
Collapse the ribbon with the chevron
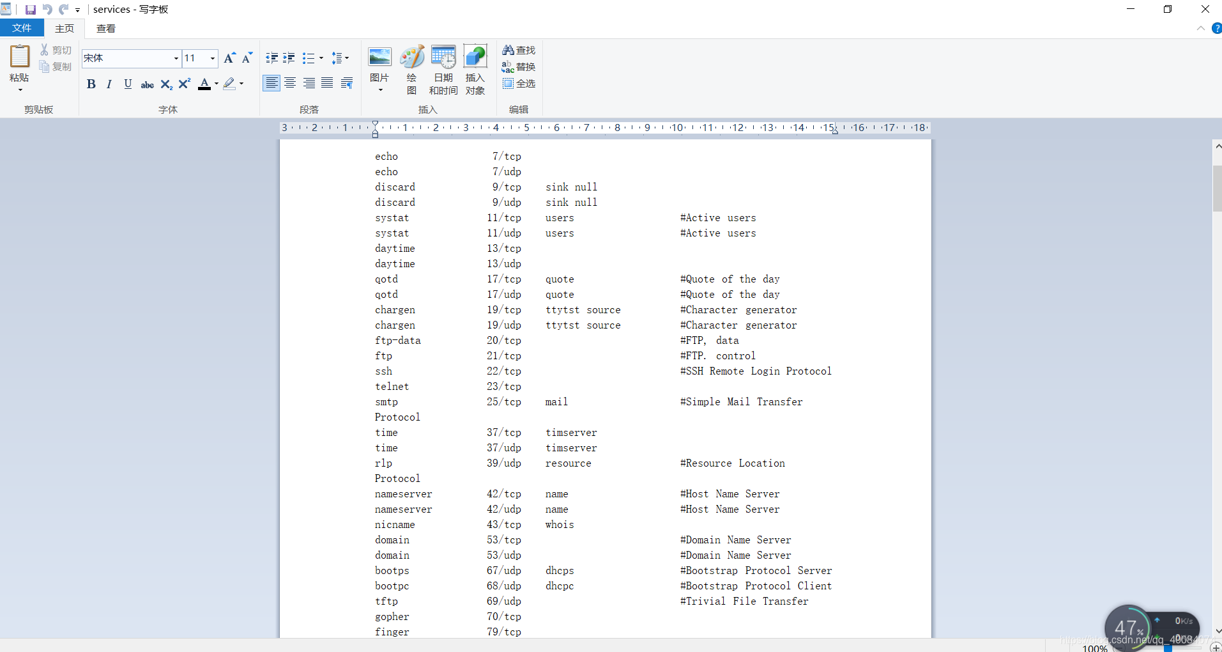click(1200, 28)
